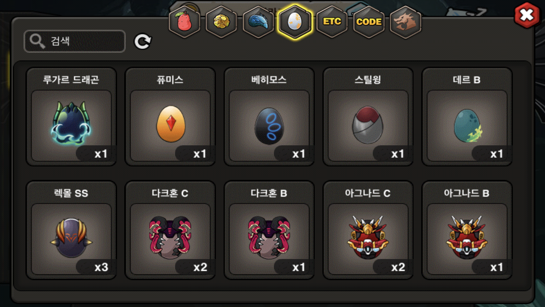This screenshot has width=545, height=307.
Task: Select the 루가르 드래곤 egg
Action: (71, 117)
